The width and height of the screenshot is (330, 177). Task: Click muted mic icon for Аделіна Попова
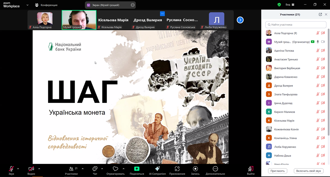coord(318,51)
